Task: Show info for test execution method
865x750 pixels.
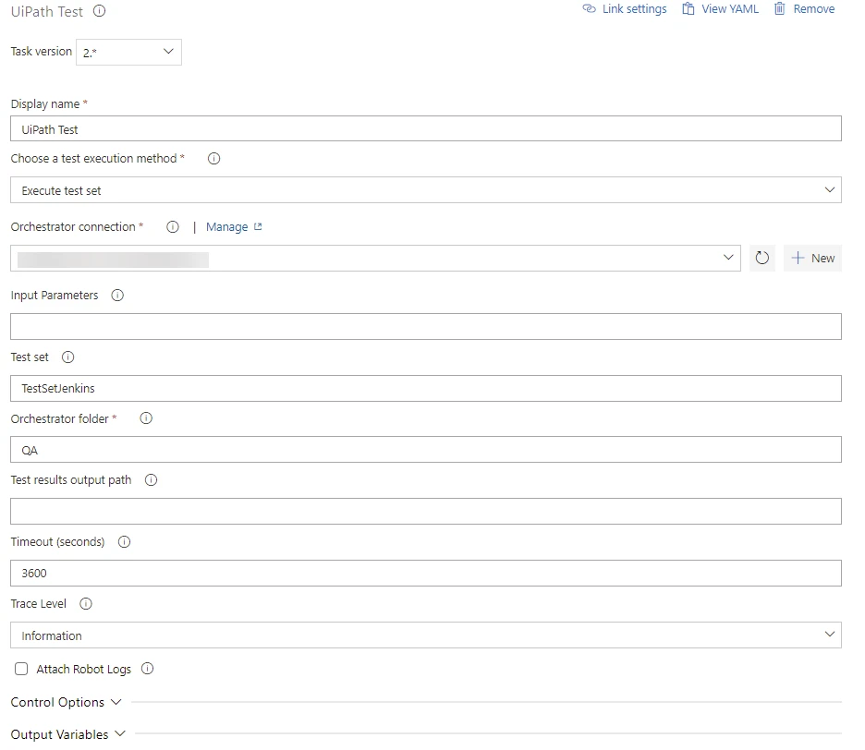Action: tap(214, 159)
